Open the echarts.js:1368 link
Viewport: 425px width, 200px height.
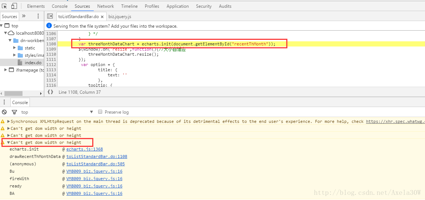click(x=84, y=149)
